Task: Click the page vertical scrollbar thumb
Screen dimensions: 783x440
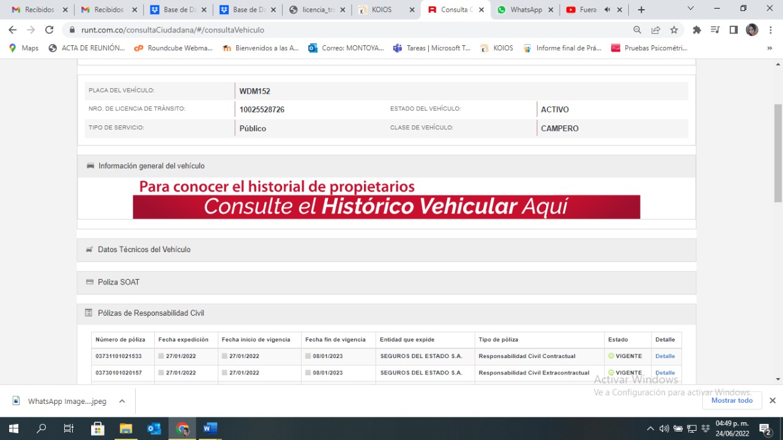Action: (777, 153)
